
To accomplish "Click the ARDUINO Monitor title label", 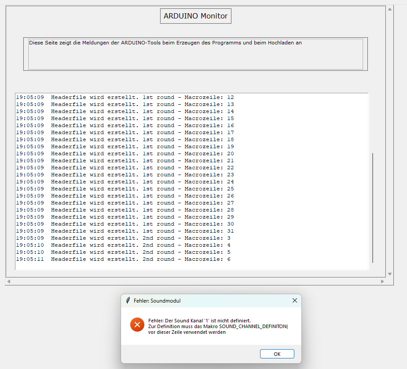I will pyautogui.click(x=195, y=16).
